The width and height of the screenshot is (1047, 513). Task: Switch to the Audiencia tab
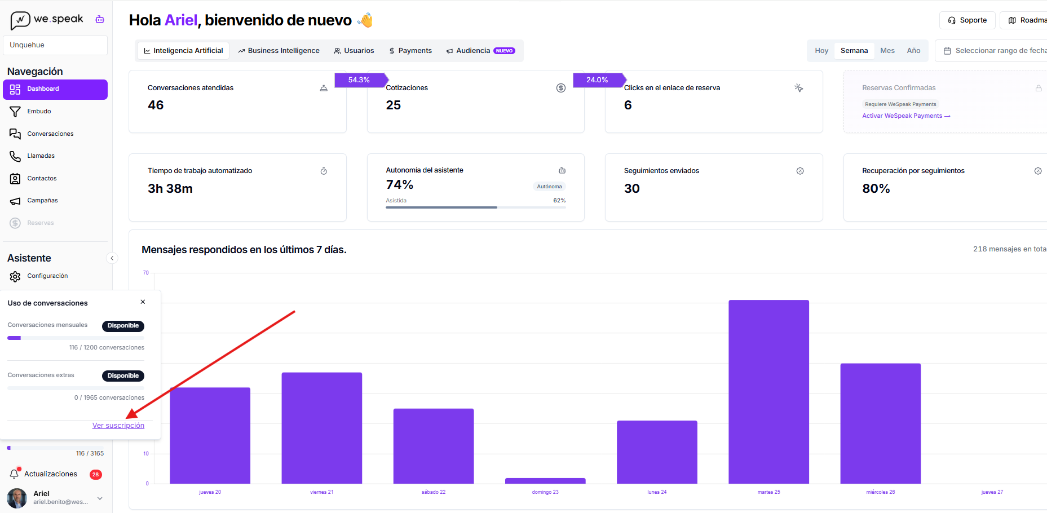coord(480,51)
